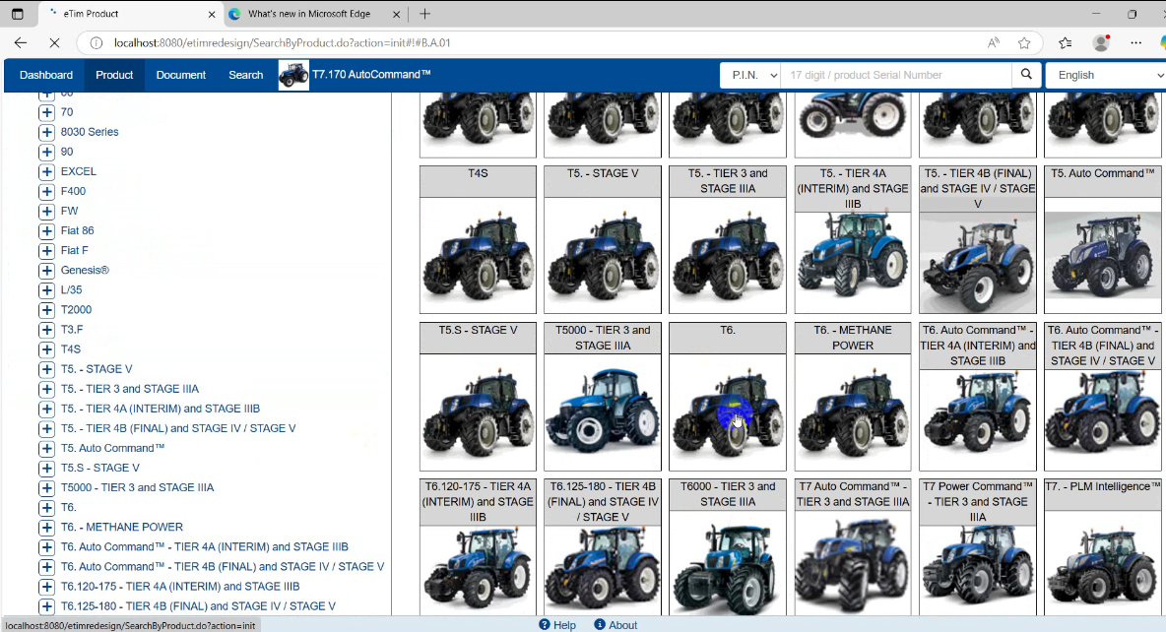
Task: Go back to the previous page
Action: click(21, 43)
